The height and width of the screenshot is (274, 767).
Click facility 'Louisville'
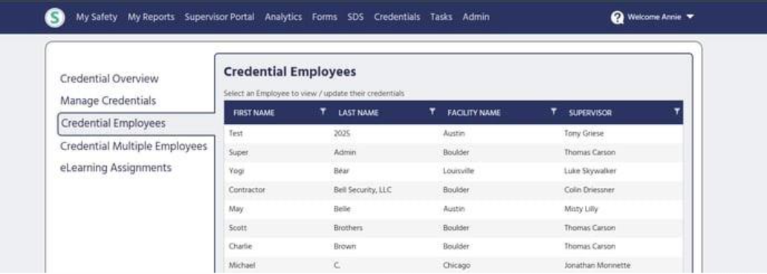(459, 171)
